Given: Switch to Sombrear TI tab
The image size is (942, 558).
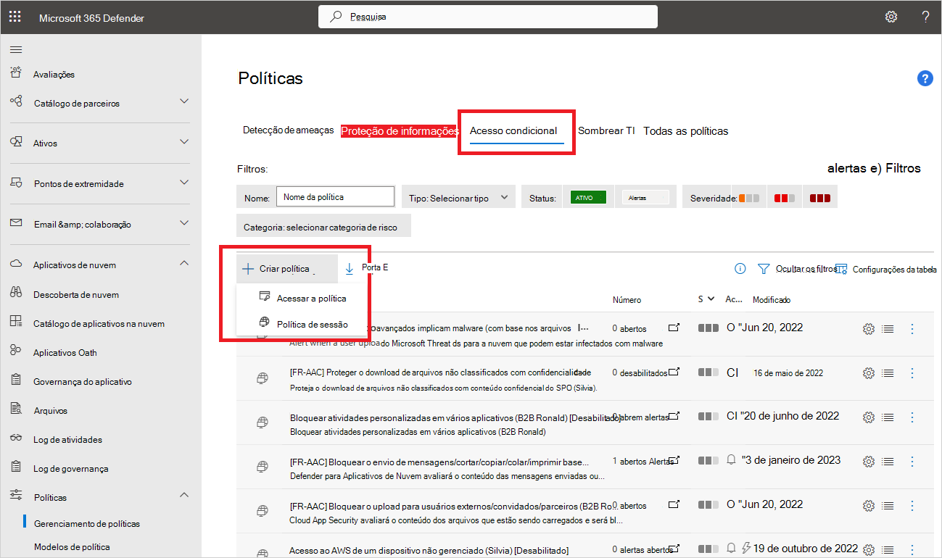Looking at the screenshot, I should 606,131.
